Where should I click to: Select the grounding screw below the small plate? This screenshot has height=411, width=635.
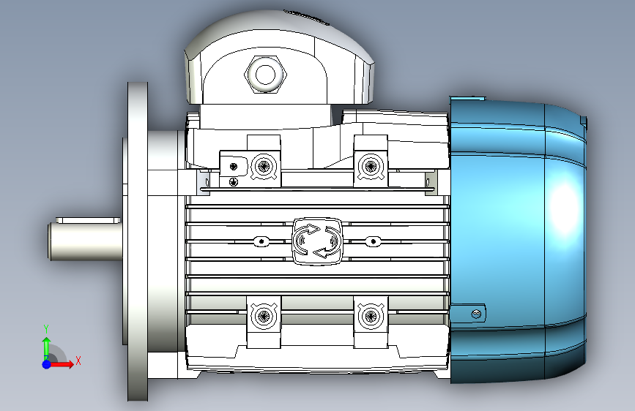click(233, 182)
